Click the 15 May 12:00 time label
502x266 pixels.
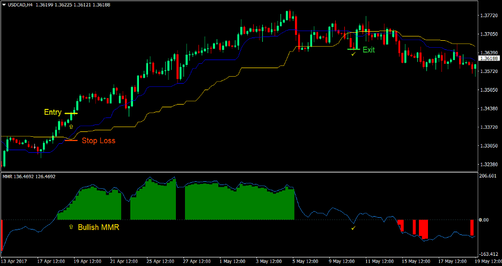pyautogui.click(x=417, y=261)
